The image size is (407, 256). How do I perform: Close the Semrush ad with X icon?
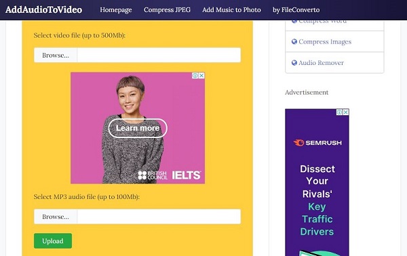[x=346, y=112]
